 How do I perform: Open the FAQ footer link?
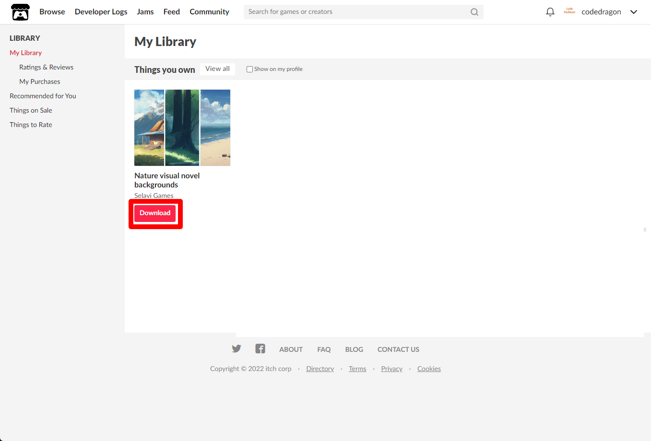coord(324,349)
